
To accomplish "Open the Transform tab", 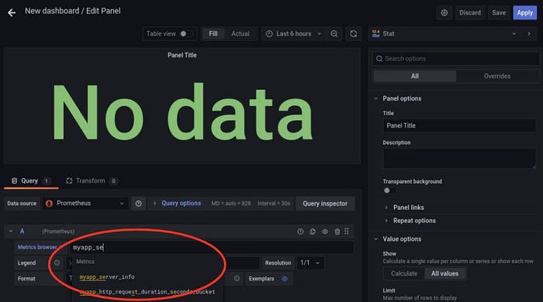I will (92, 180).
